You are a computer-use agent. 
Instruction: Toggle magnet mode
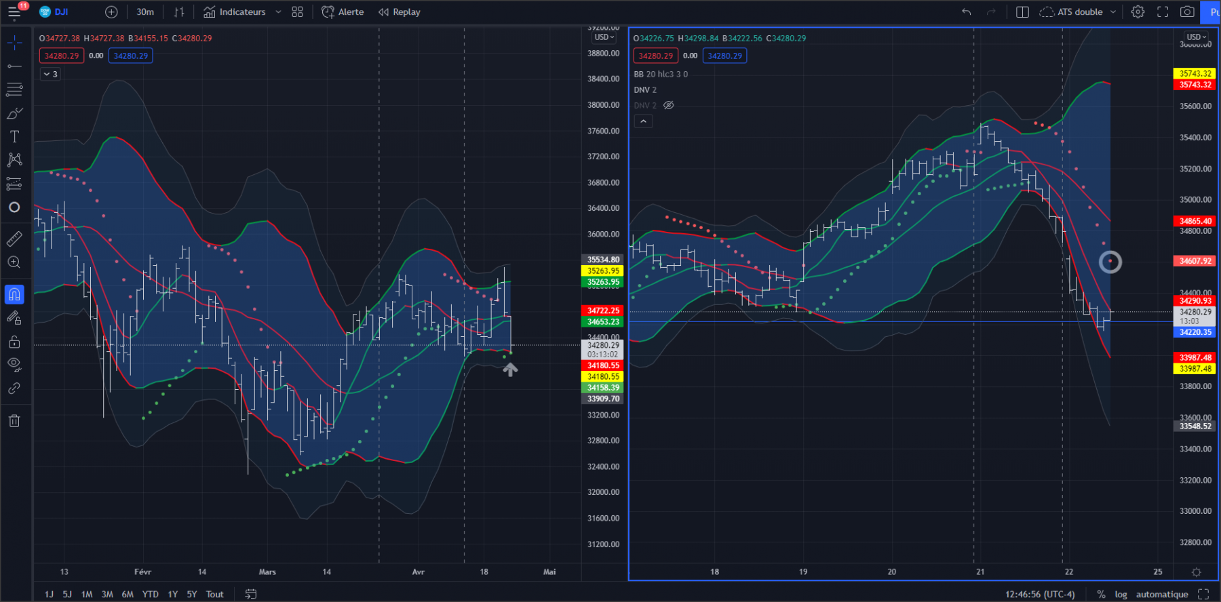click(14, 294)
